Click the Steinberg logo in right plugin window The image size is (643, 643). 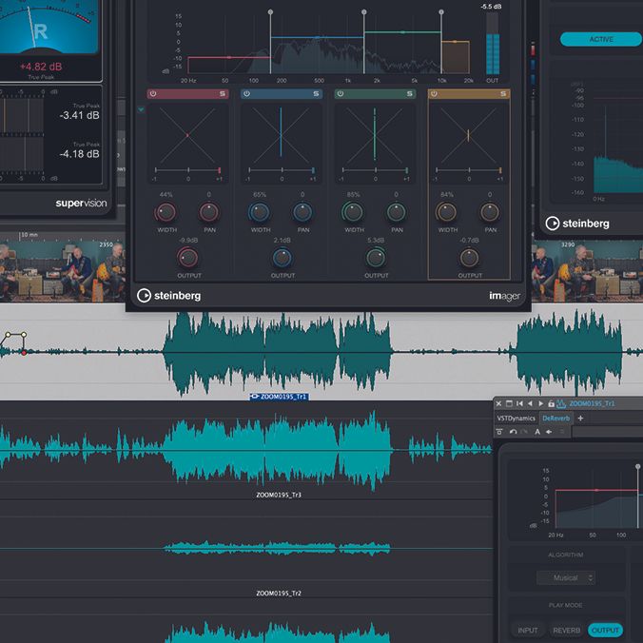[577, 224]
